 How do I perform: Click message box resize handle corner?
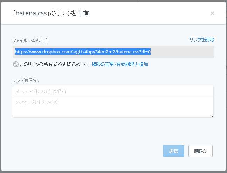212,115
